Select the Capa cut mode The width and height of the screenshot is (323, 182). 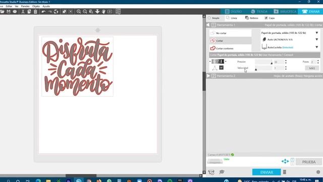(270, 18)
